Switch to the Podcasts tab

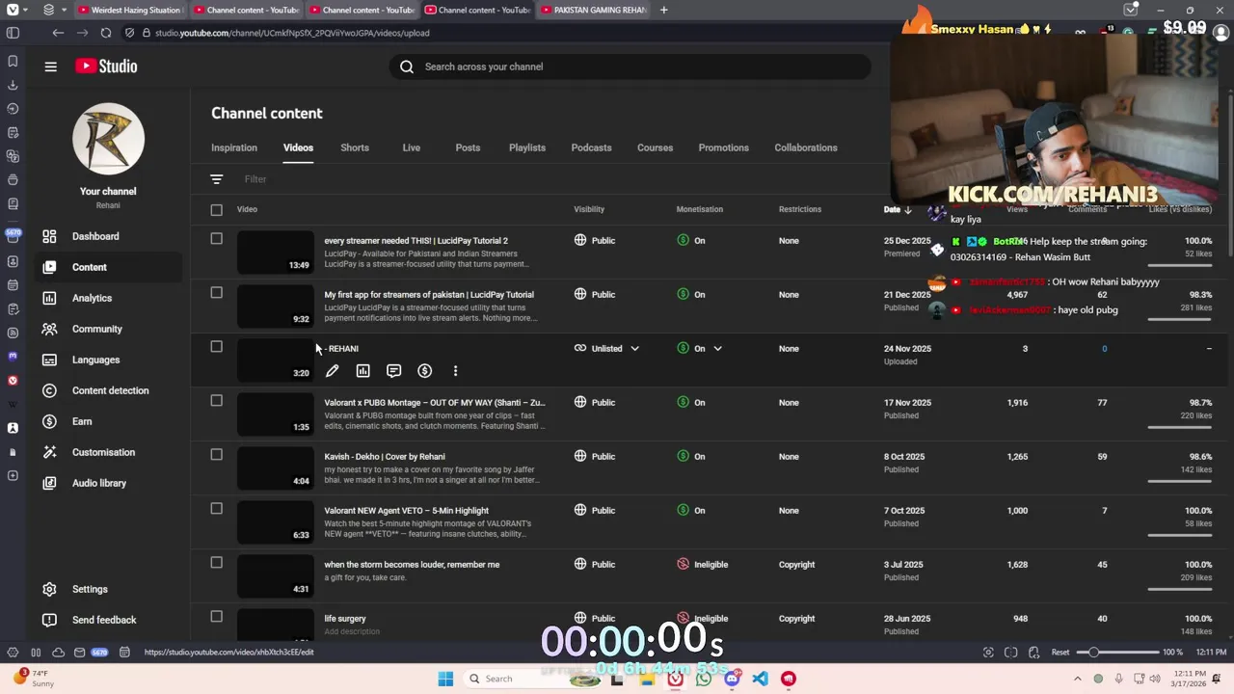pos(591,147)
